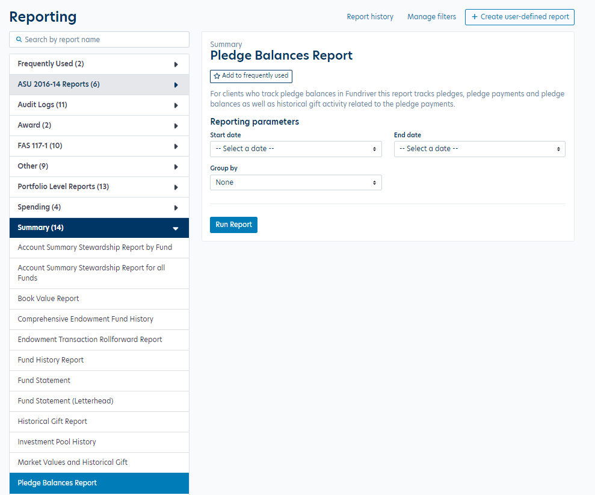Image resolution: width=595 pixels, height=495 pixels.
Task: Select Audit Logs (11) category
Action: click(99, 105)
